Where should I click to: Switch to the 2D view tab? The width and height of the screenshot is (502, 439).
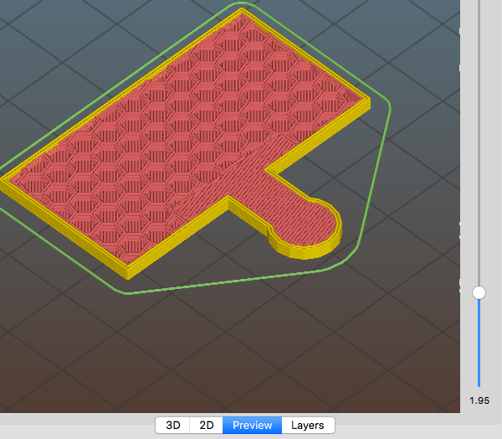pos(206,425)
